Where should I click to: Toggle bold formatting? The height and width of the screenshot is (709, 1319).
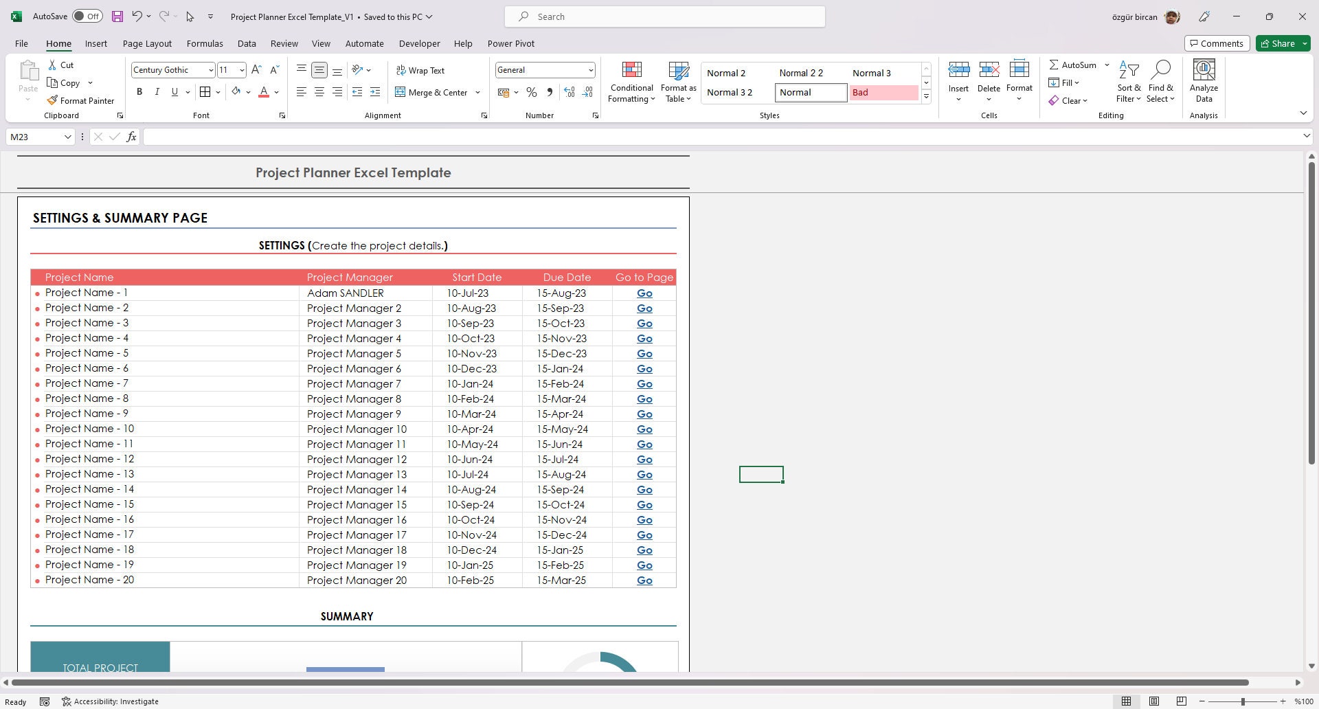click(139, 91)
